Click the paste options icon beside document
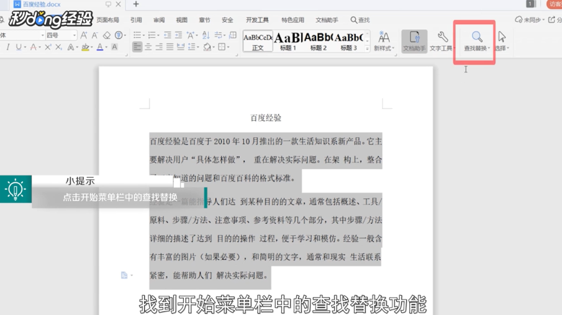Viewport: 562px width, 315px height. (x=124, y=275)
